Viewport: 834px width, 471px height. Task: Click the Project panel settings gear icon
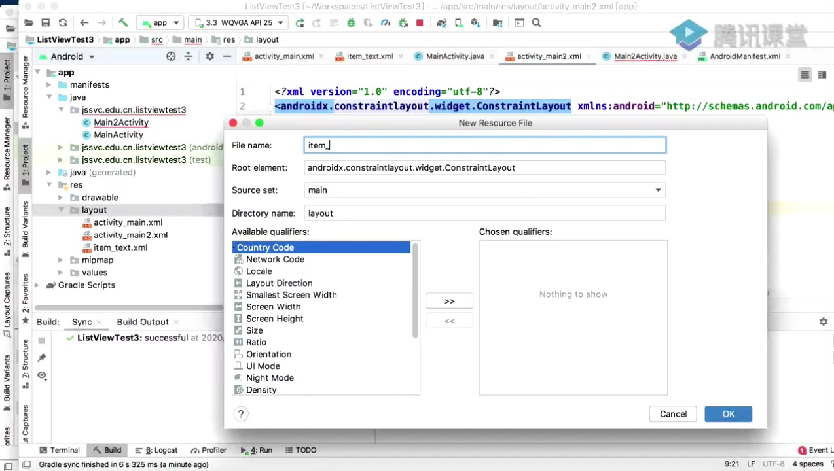coord(209,56)
